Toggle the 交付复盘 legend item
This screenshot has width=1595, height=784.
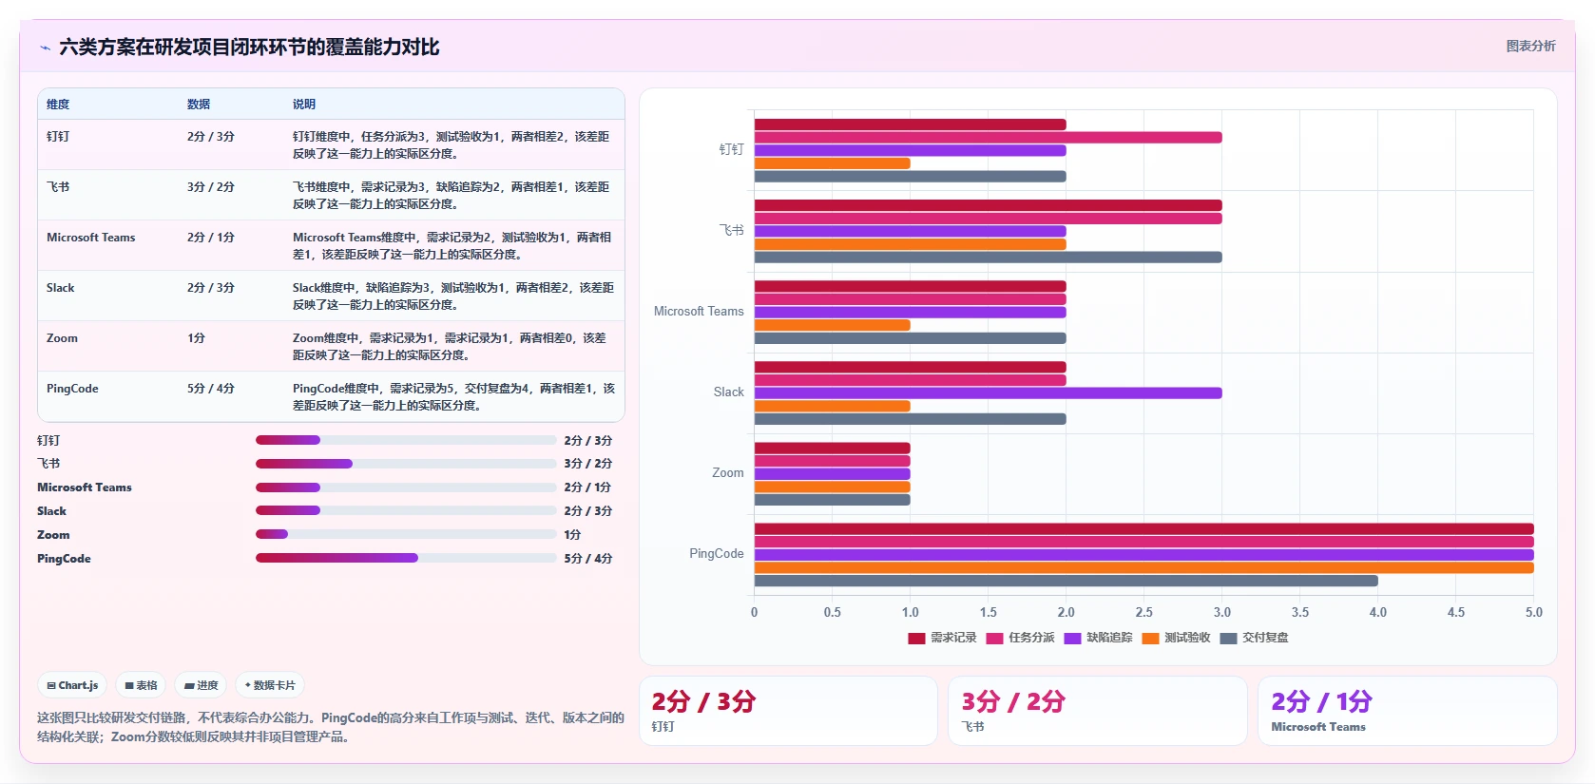pos(1255,638)
